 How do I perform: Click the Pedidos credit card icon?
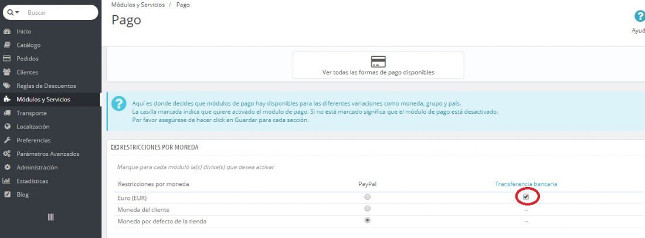coord(6,59)
